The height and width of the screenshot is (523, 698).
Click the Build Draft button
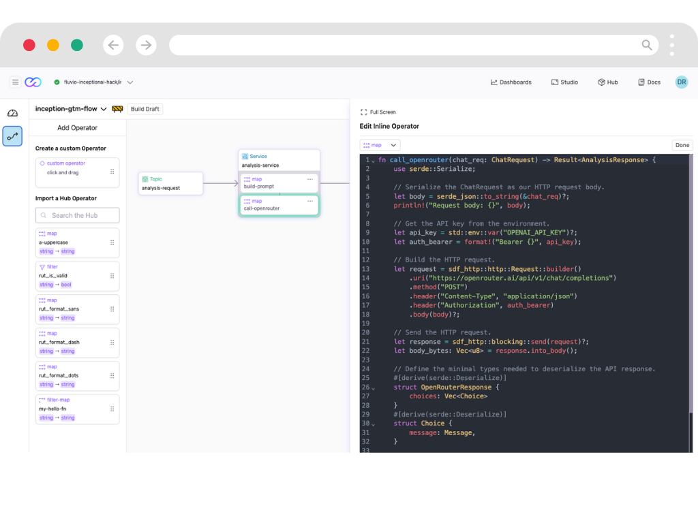pos(145,109)
